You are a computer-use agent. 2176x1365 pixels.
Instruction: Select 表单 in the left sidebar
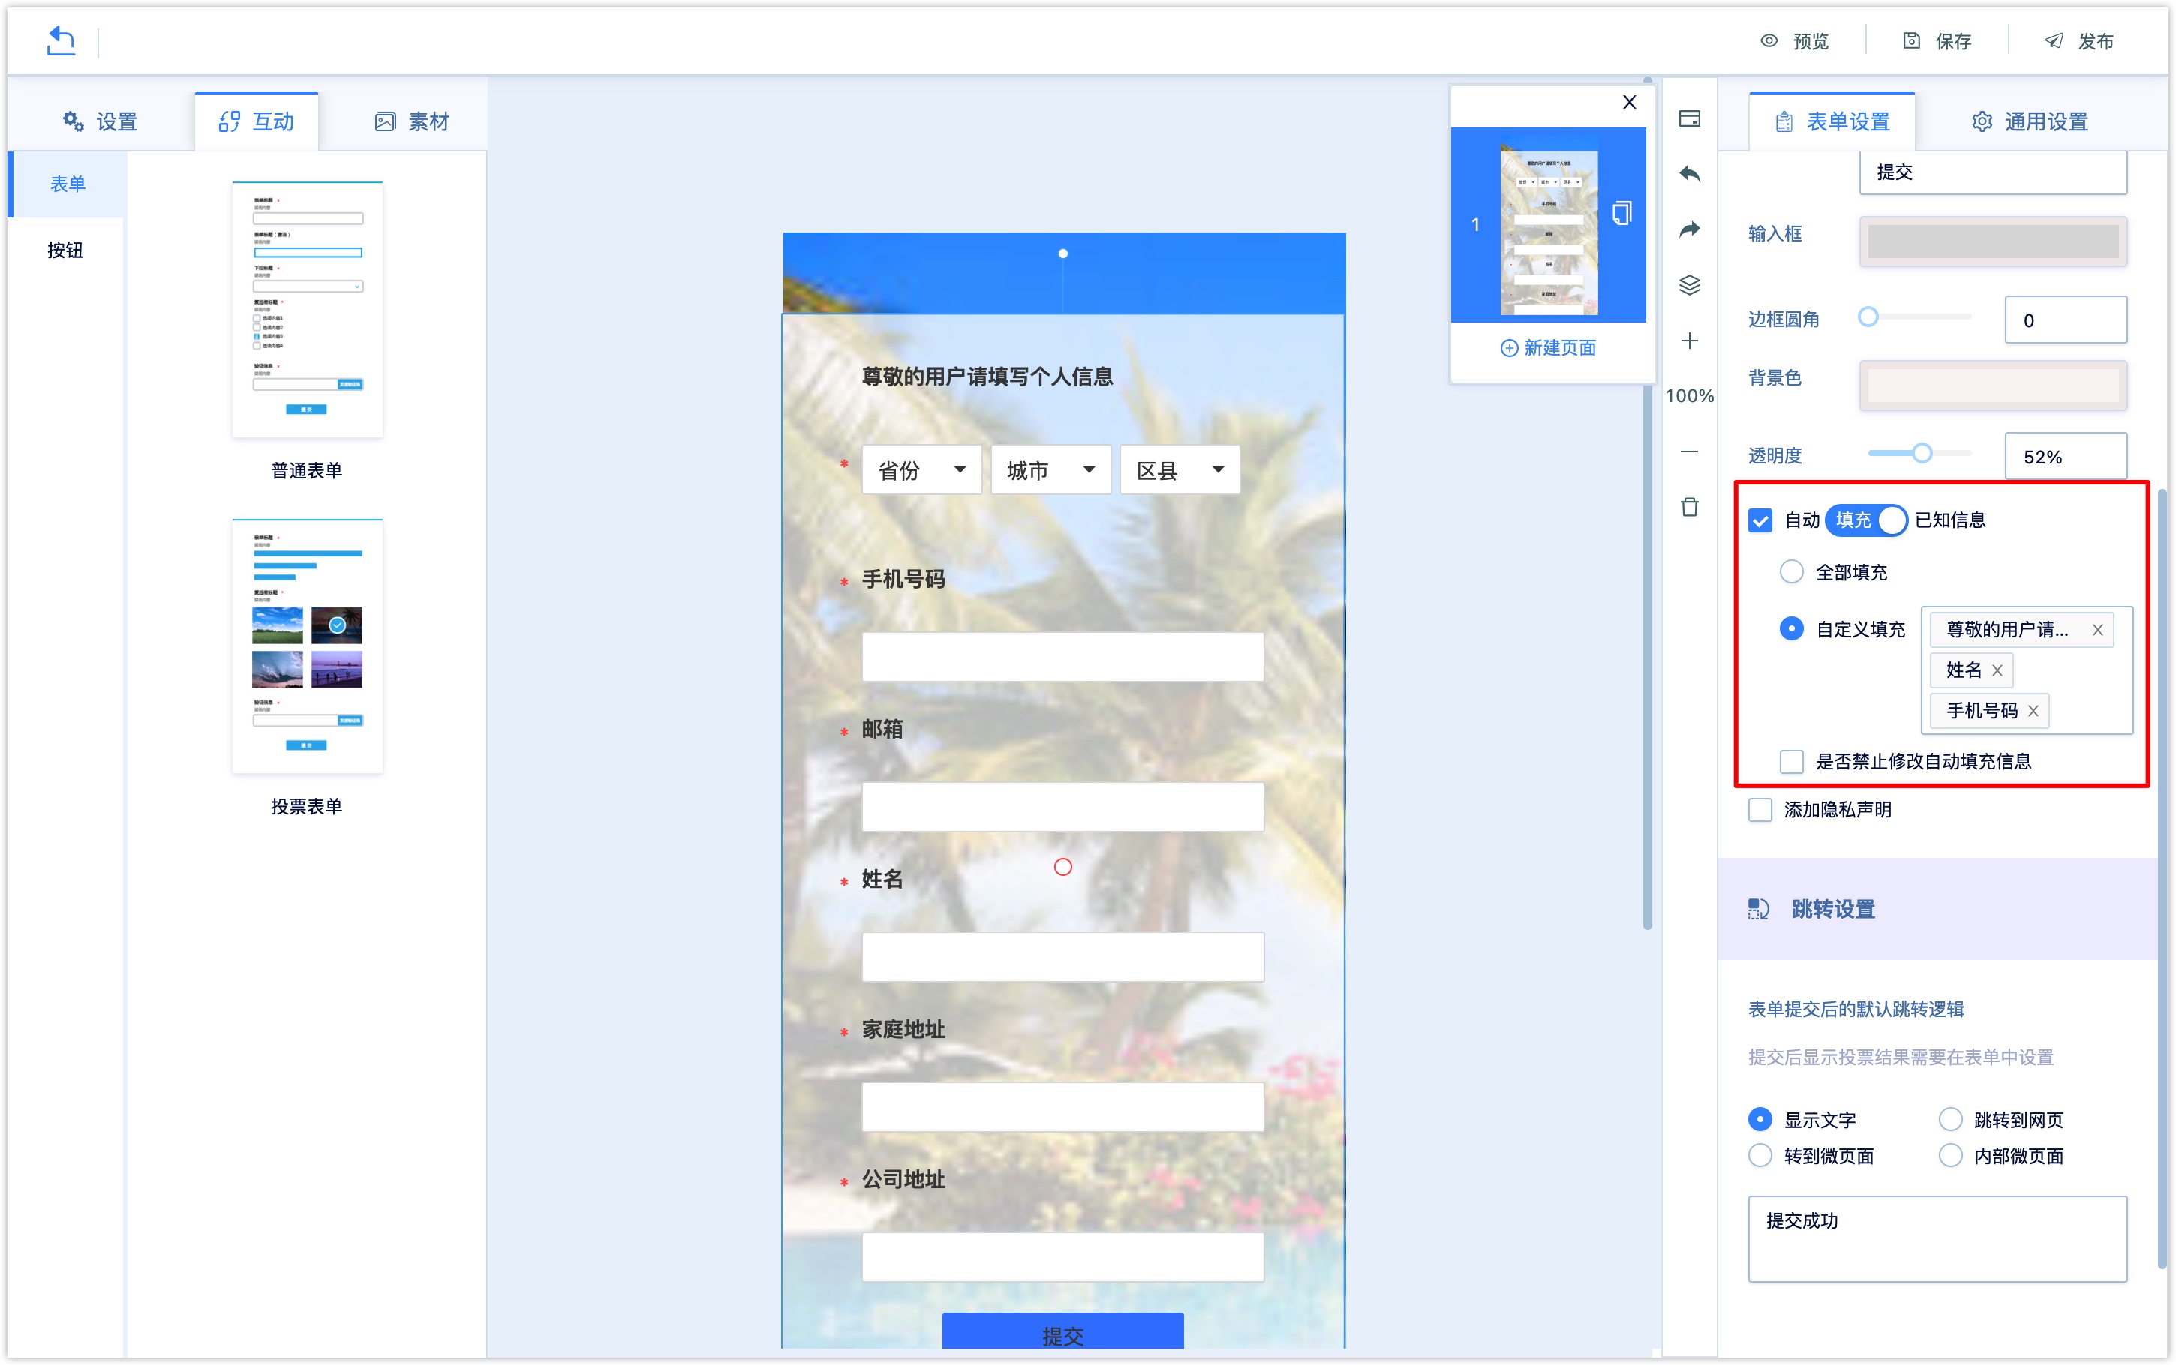67,184
